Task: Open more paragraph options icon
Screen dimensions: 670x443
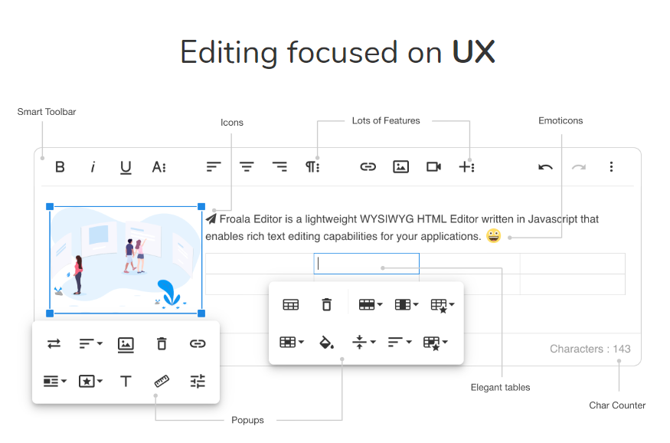Action: click(312, 167)
